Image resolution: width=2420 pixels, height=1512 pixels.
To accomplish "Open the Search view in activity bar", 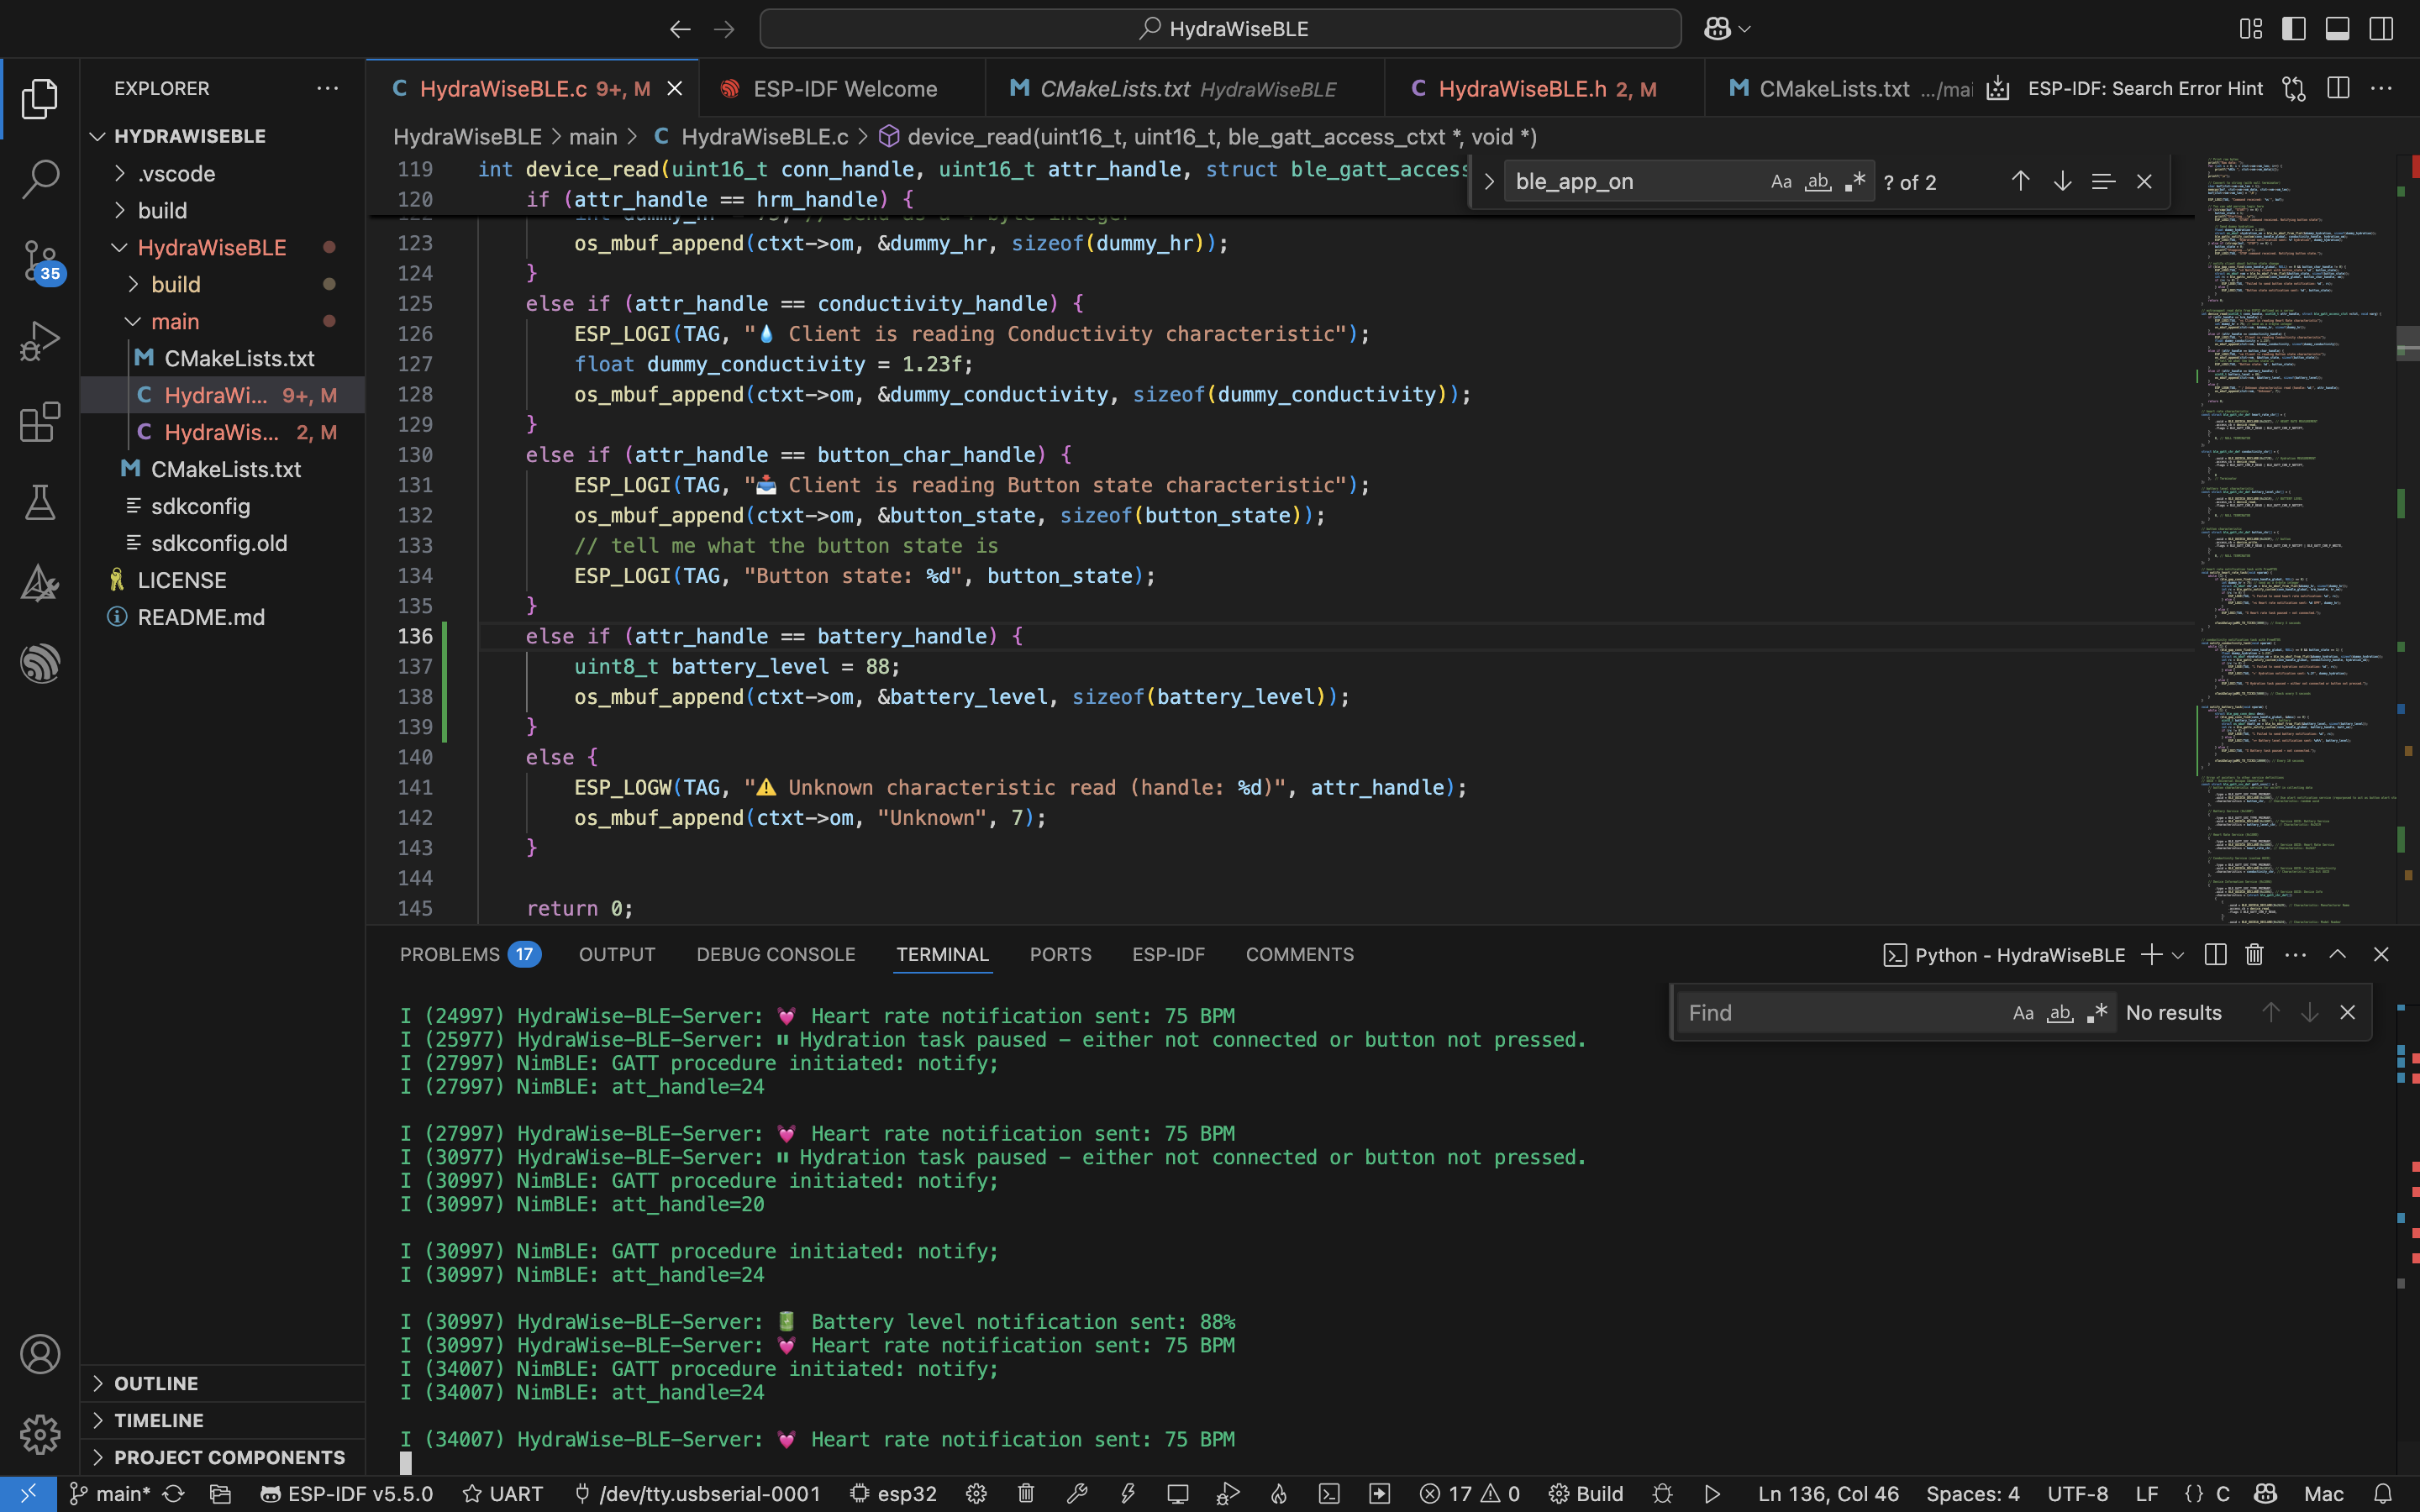I will (x=40, y=179).
